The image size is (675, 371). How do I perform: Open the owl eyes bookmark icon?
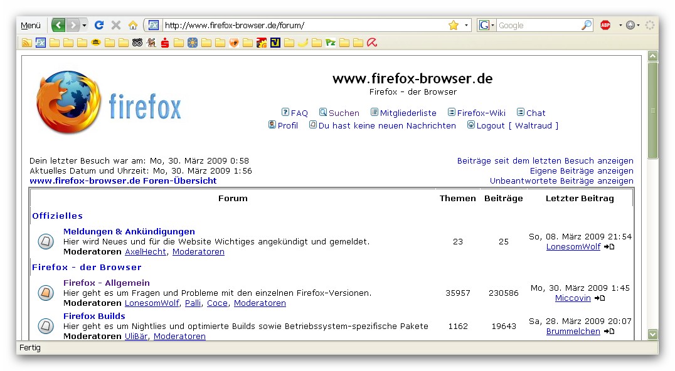[x=137, y=43]
